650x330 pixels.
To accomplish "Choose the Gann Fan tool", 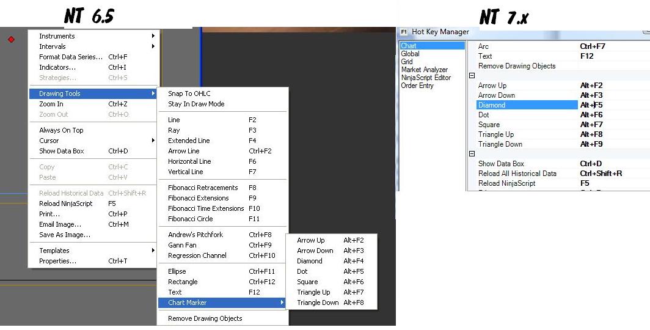I will pos(223,245).
